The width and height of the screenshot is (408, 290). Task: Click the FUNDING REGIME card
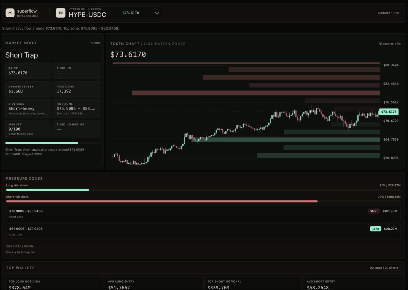tap(76, 129)
